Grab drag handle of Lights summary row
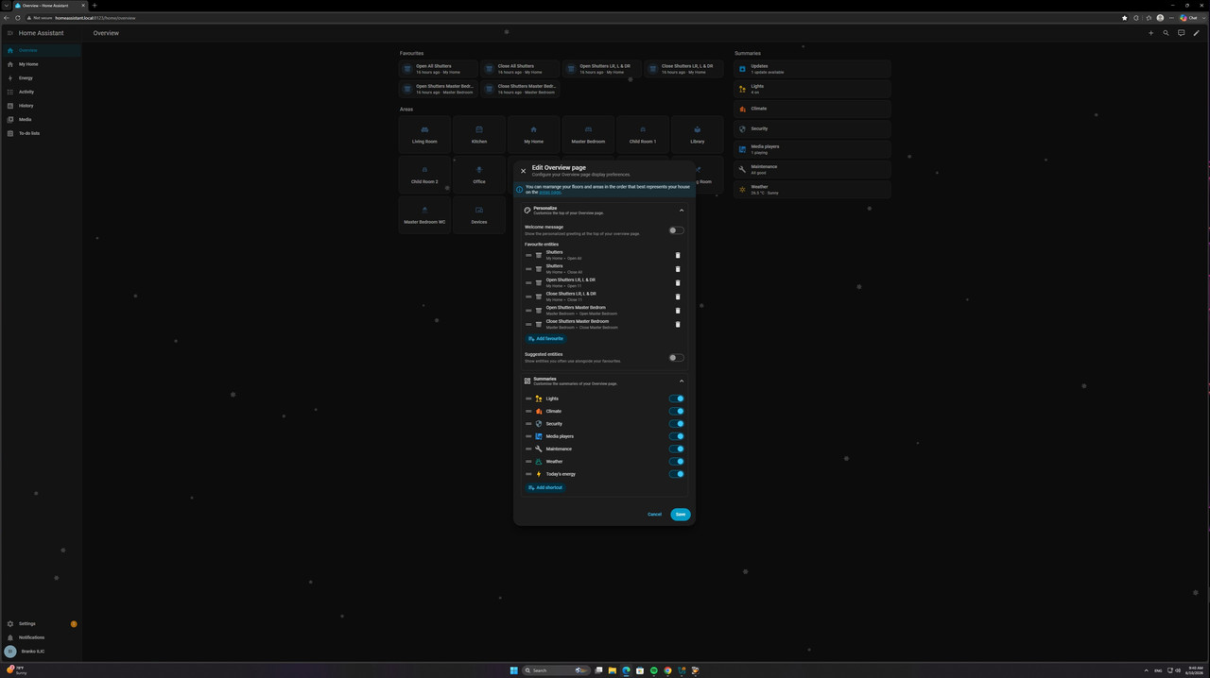Image resolution: width=1210 pixels, height=678 pixels. 528,398
